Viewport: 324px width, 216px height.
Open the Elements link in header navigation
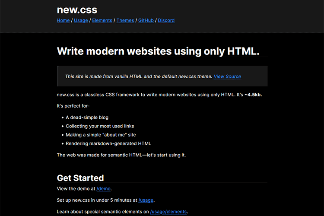(102, 20)
